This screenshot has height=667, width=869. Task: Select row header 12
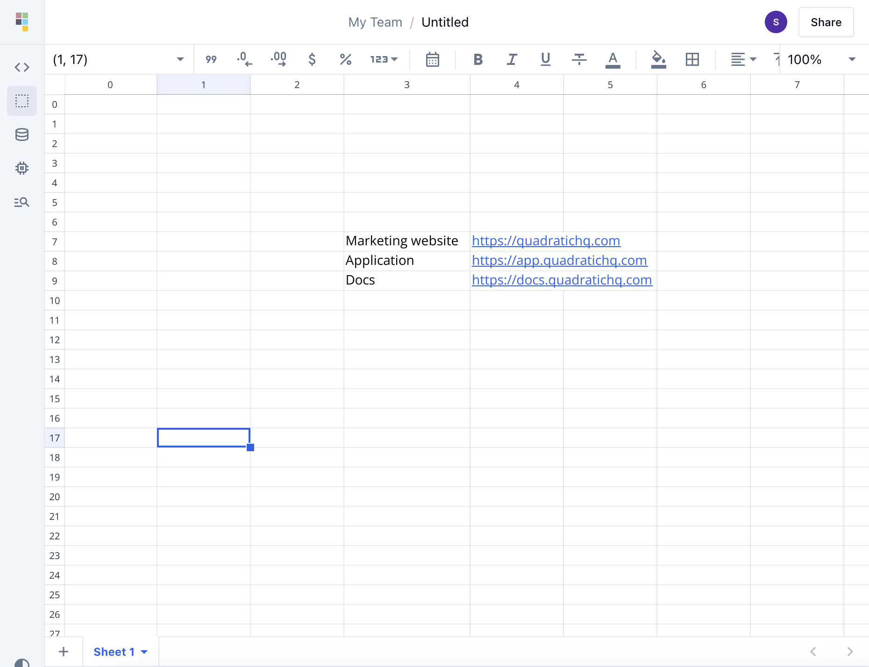click(55, 340)
